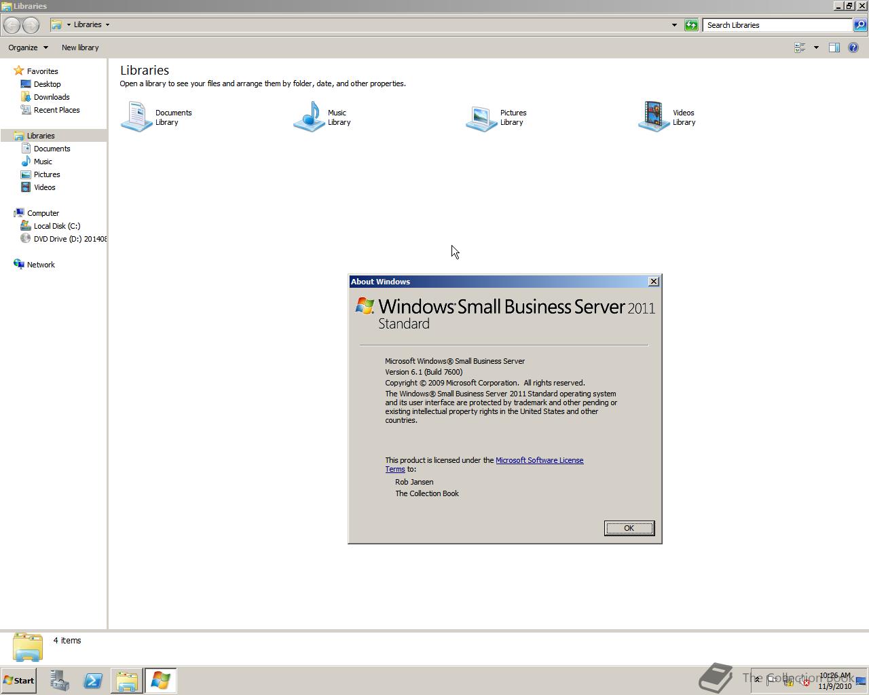Click OK in About Windows dialog

coord(629,528)
